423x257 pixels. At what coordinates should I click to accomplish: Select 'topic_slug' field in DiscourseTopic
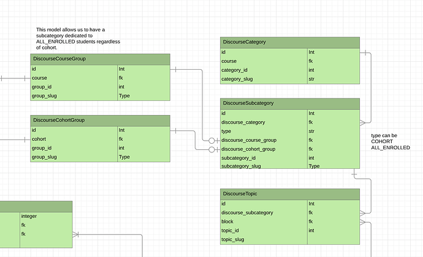pyautogui.click(x=233, y=239)
